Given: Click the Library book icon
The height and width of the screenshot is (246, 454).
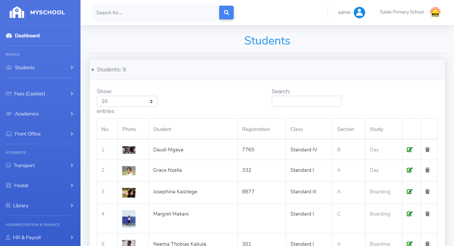Looking at the screenshot, I should coord(8,205).
